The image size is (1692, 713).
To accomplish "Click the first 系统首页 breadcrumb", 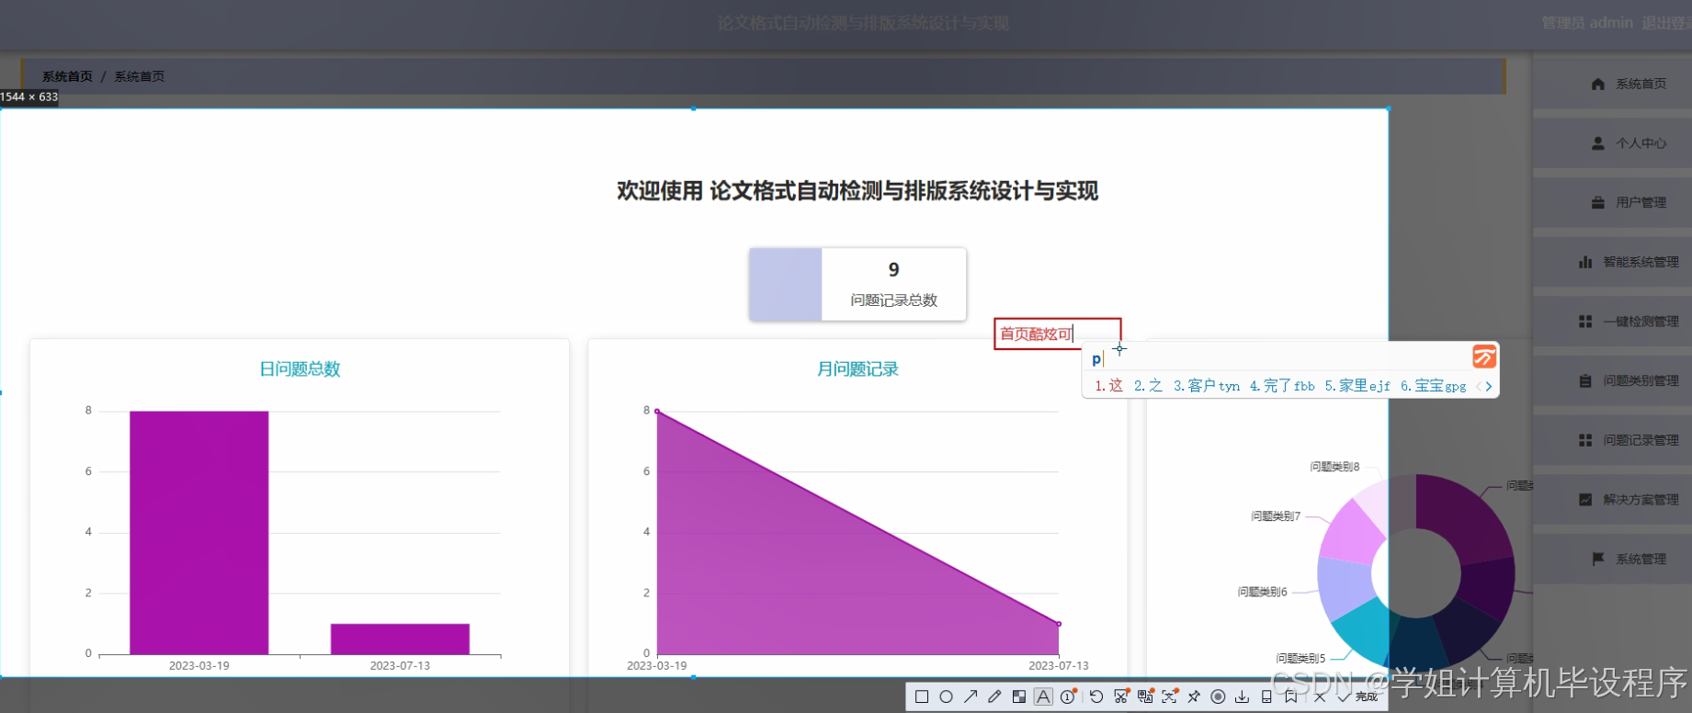I will [x=67, y=76].
